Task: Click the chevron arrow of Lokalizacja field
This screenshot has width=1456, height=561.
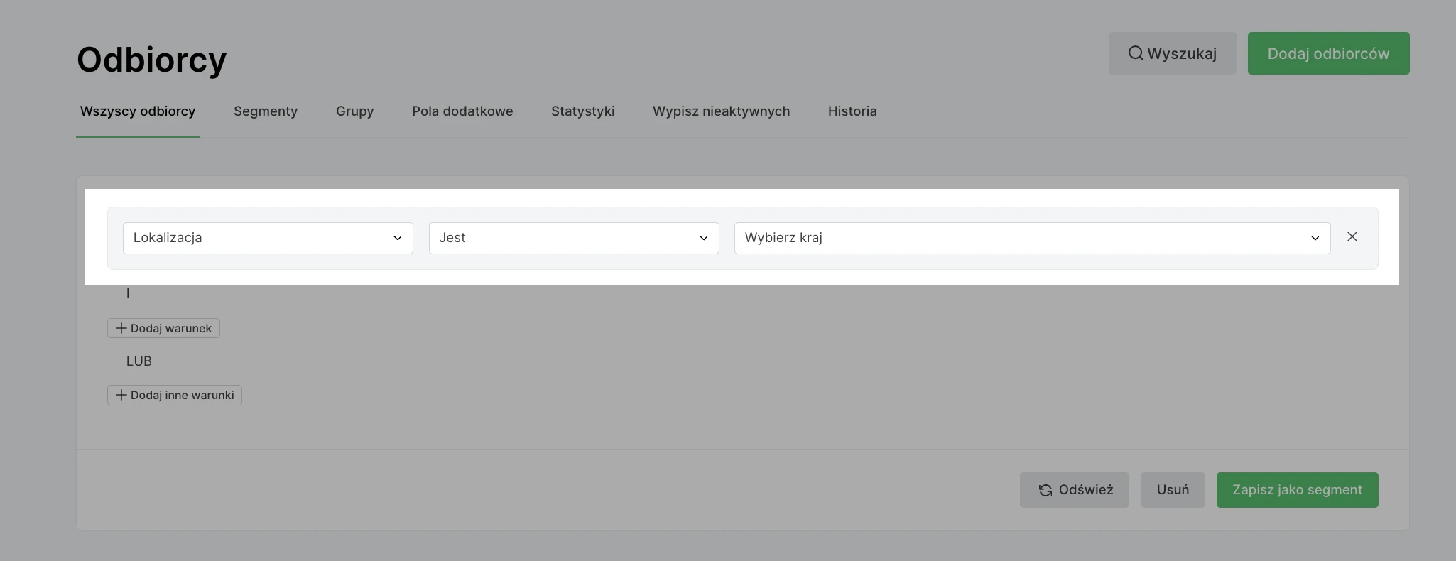Action: [x=398, y=238]
